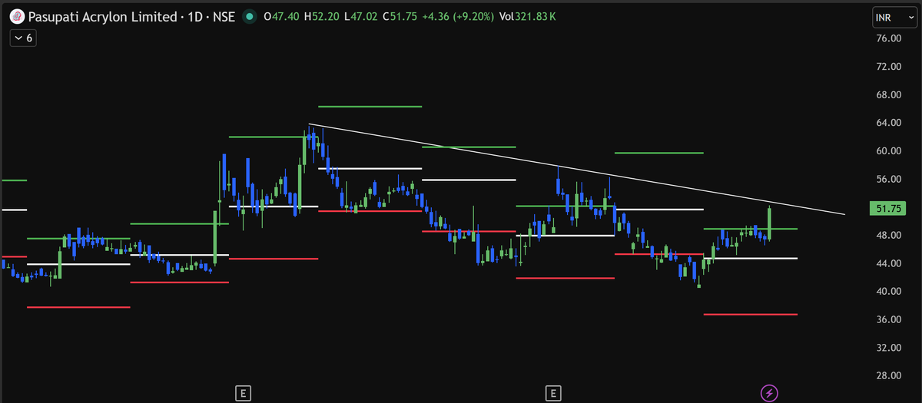Click the Pasupati Acrylon company logo icon

[16, 16]
